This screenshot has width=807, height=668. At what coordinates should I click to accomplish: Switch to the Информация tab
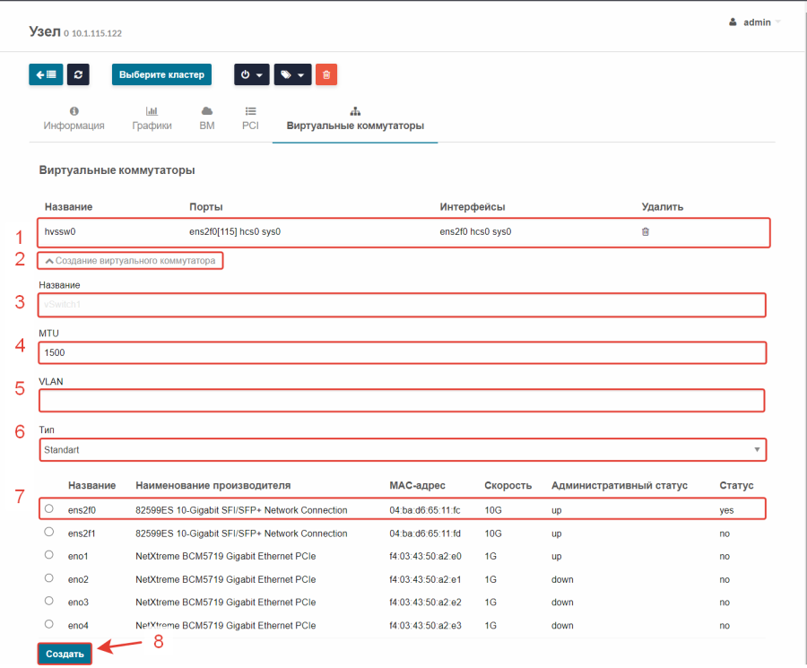74,119
